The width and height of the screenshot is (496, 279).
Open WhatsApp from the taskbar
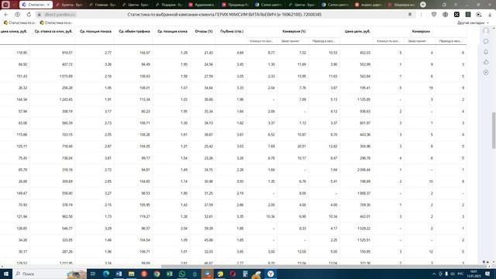point(182,274)
